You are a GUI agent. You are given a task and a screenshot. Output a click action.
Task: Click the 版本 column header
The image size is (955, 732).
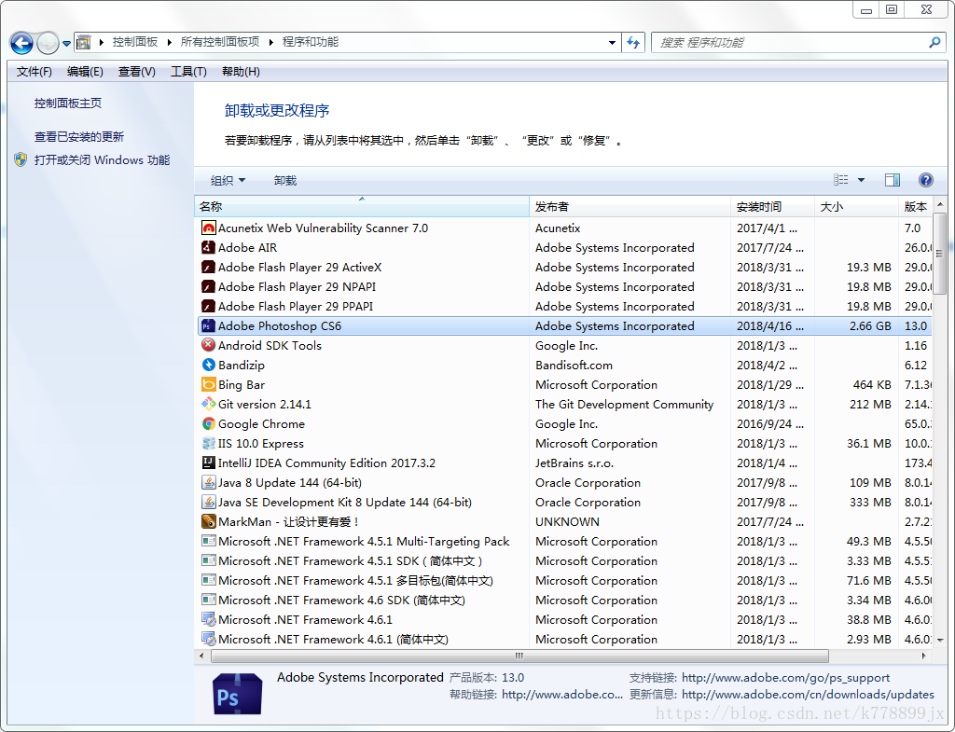click(x=916, y=206)
